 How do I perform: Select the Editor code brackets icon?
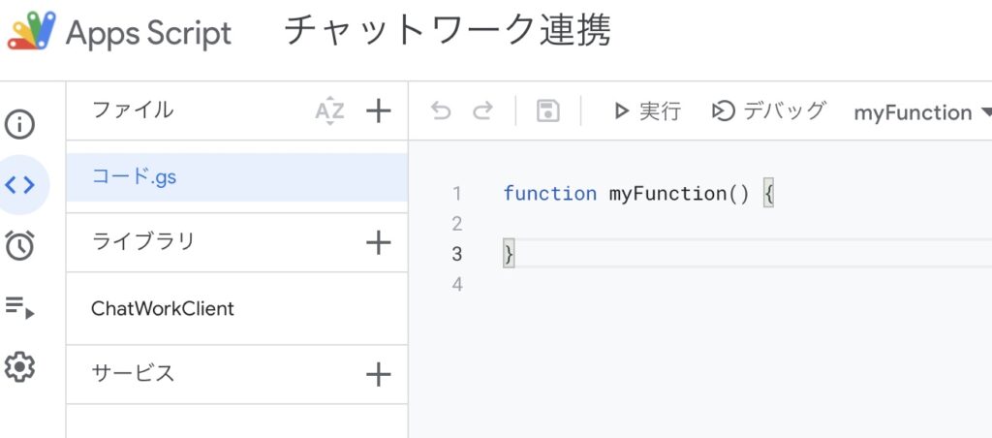click(x=19, y=184)
